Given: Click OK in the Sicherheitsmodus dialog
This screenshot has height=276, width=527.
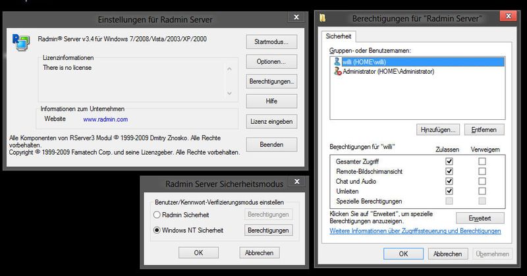Looking at the screenshot, I should pyautogui.click(x=199, y=253).
